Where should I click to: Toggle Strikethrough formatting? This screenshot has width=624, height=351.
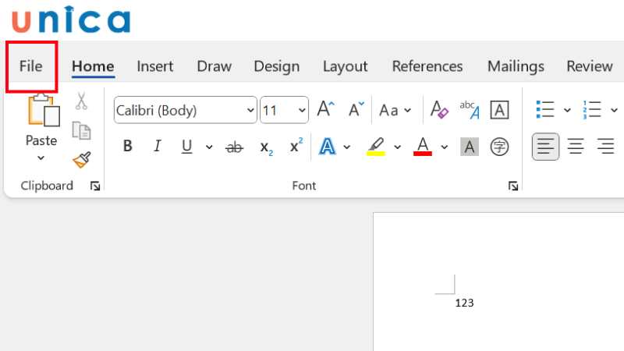(234, 147)
